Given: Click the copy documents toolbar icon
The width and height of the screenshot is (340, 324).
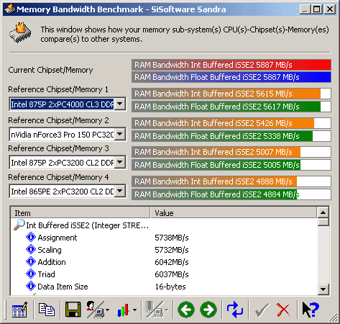Looking at the screenshot, I should (x=47, y=310).
